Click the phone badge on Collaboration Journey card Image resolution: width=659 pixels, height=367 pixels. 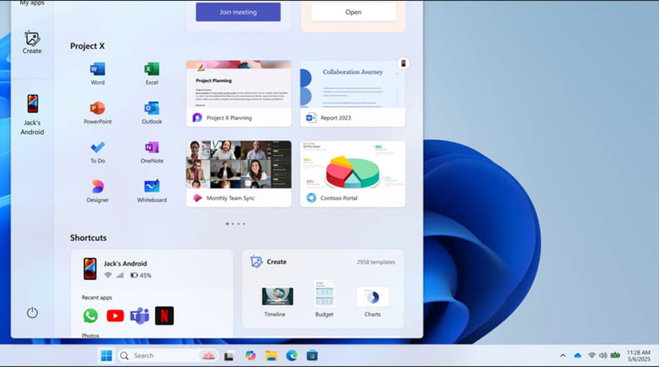coord(403,64)
